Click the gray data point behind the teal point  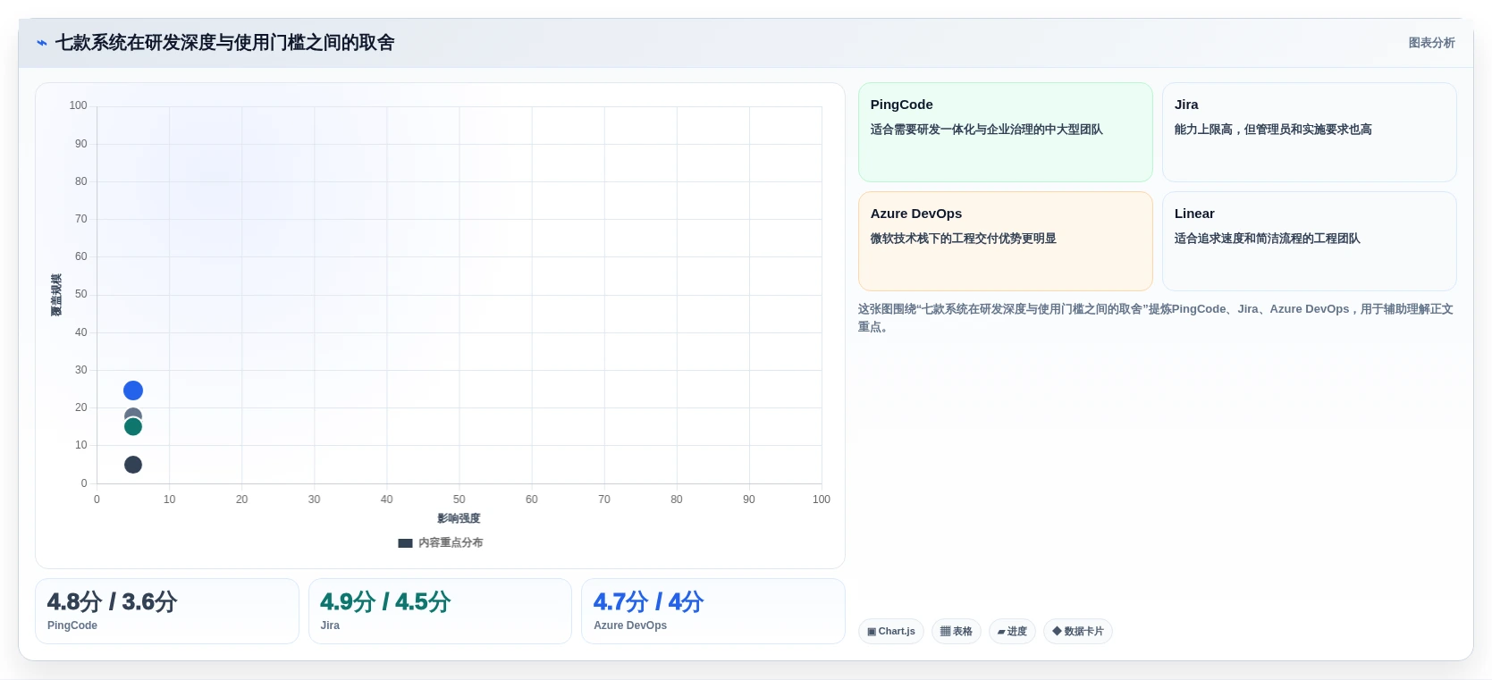tap(133, 414)
